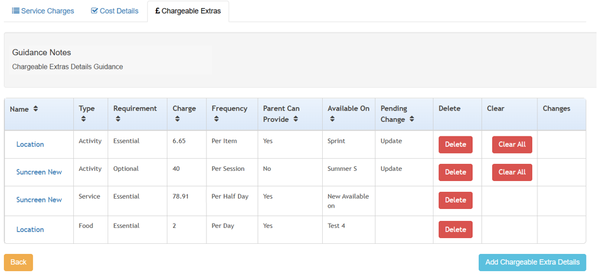Delete the Suncreen New Service row
Image resolution: width=601 pixels, height=275 pixels.
(x=455, y=200)
